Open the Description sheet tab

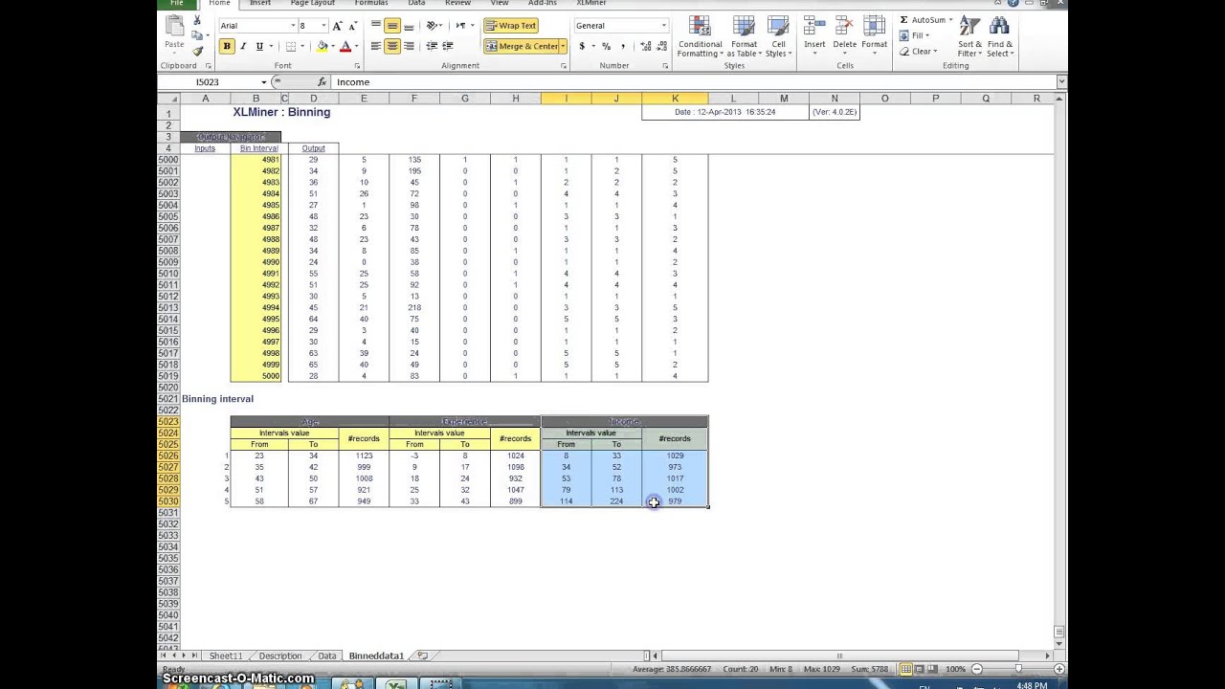click(279, 656)
